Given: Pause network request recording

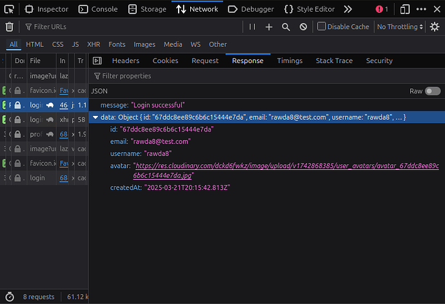Looking at the screenshot, I should [252, 26].
